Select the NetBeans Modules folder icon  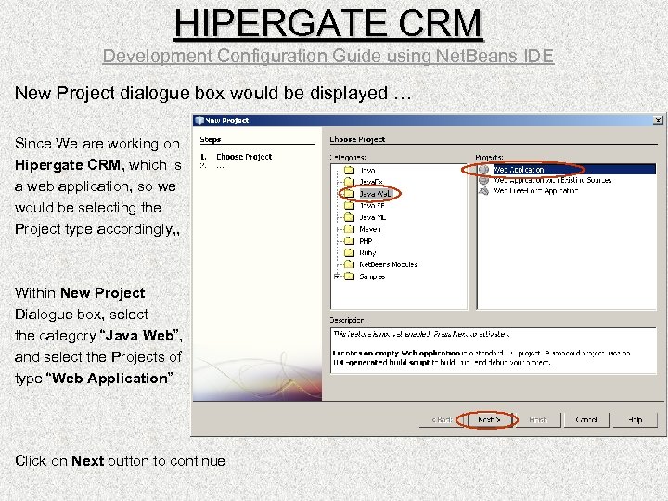point(350,264)
